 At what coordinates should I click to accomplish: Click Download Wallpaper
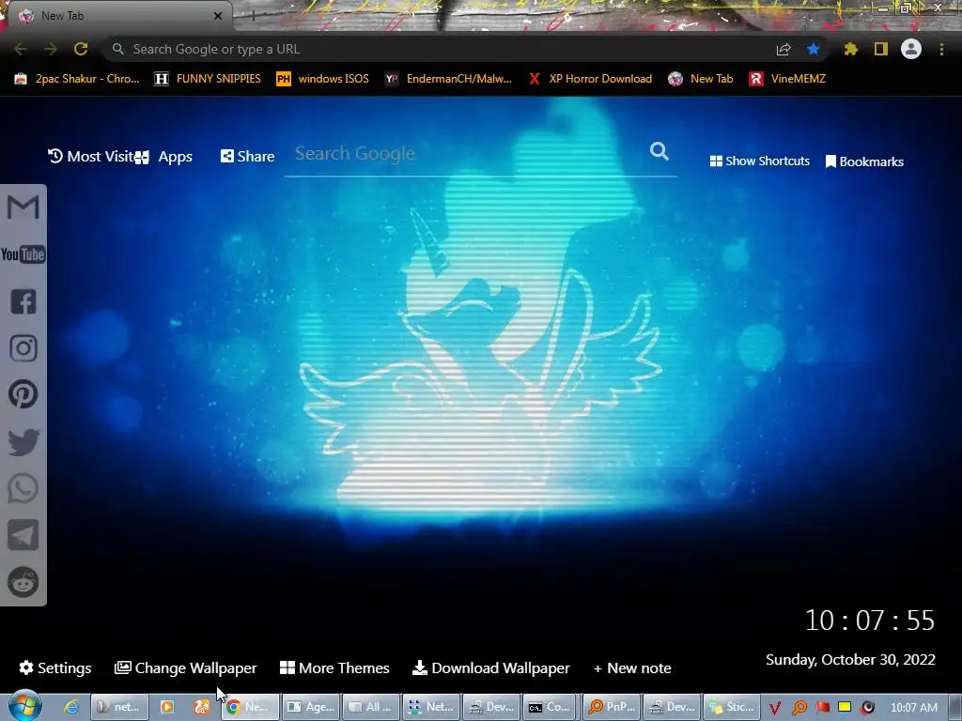(x=490, y=667)
